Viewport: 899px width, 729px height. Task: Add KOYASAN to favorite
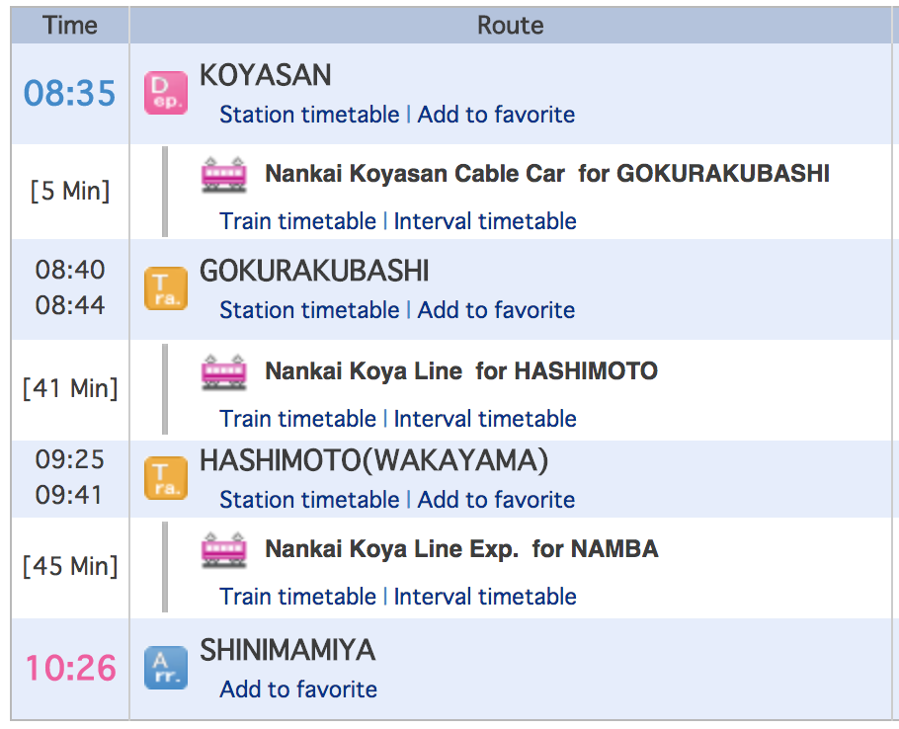pos(496,115)
